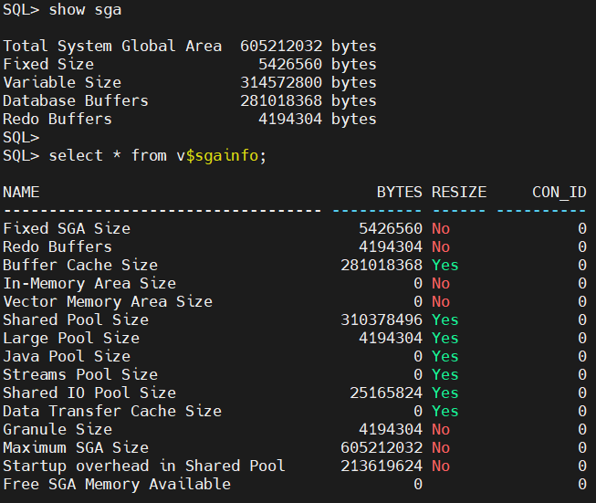The height and width of the screenshot is (503, 596).
Task: Click the No value for Granule Size
Action: [x=441, y=429]
